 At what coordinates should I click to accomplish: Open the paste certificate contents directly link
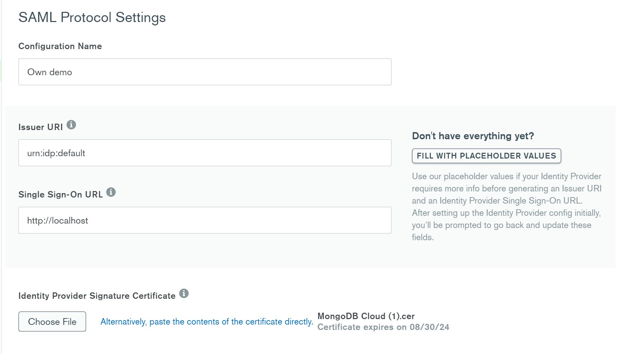(207, 321)
